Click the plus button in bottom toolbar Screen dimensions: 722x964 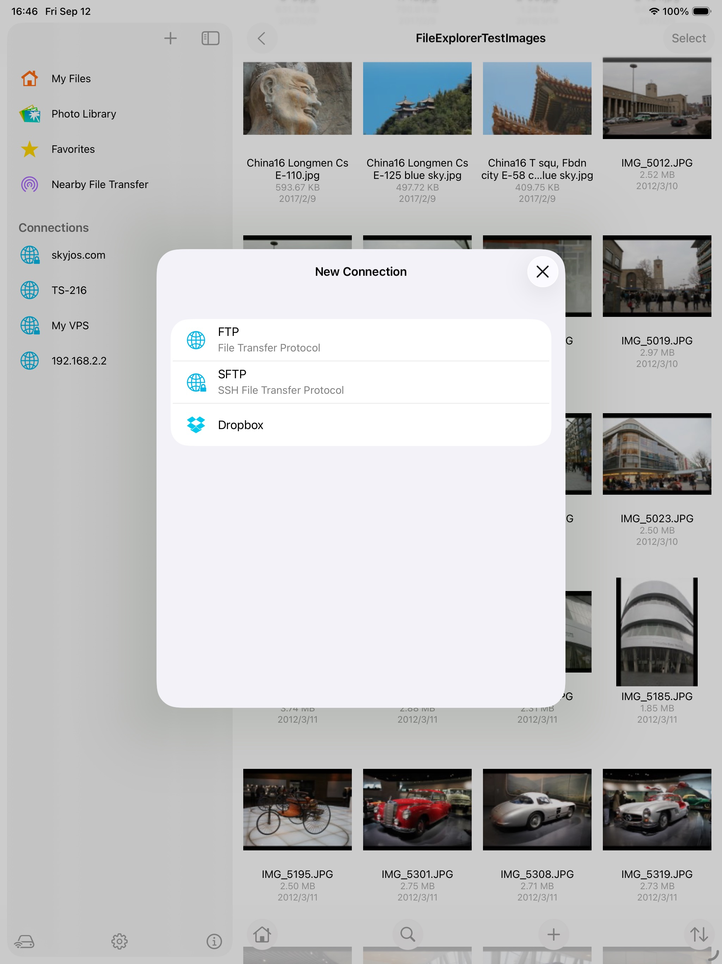click(x=553, y=934)
